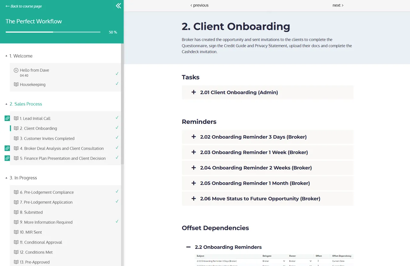Click the completion checkmark for Customer Invites Completed
The image size is (410, 266).
pos(117,137)
